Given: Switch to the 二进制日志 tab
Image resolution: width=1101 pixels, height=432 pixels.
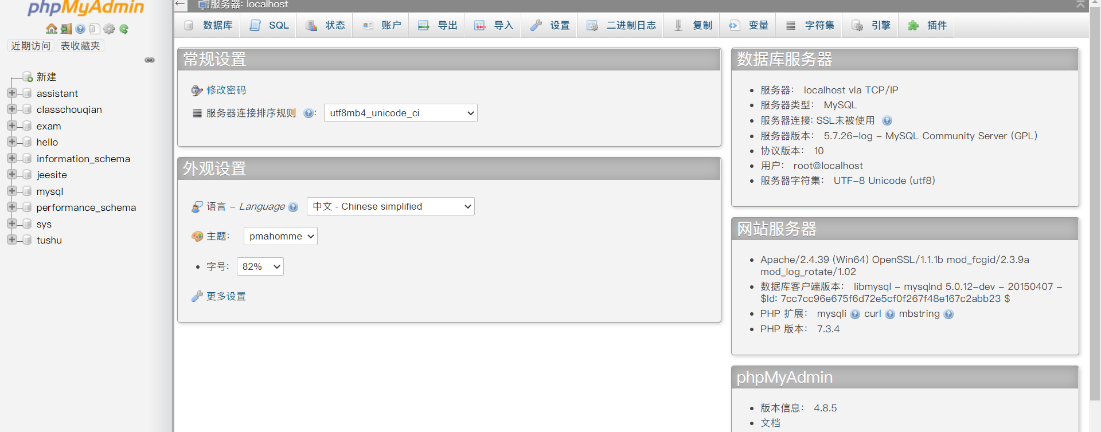Looking at the screenshot, I should point(622,25).
